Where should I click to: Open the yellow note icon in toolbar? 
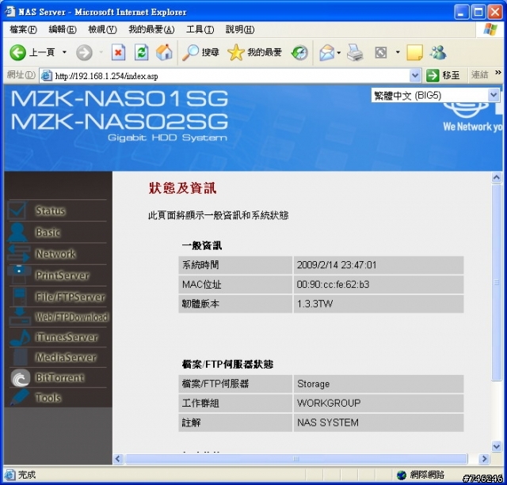414,53
